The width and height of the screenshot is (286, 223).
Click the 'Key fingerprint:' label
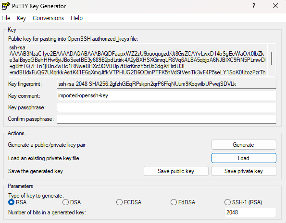click(x=25, y=84)
